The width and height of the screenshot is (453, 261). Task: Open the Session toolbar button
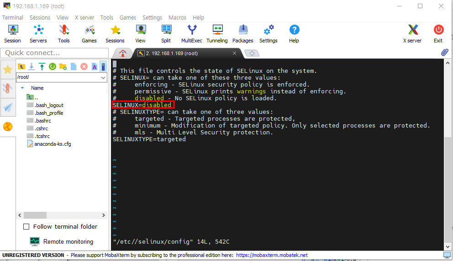pyautogui.click(x=12, y=34)
